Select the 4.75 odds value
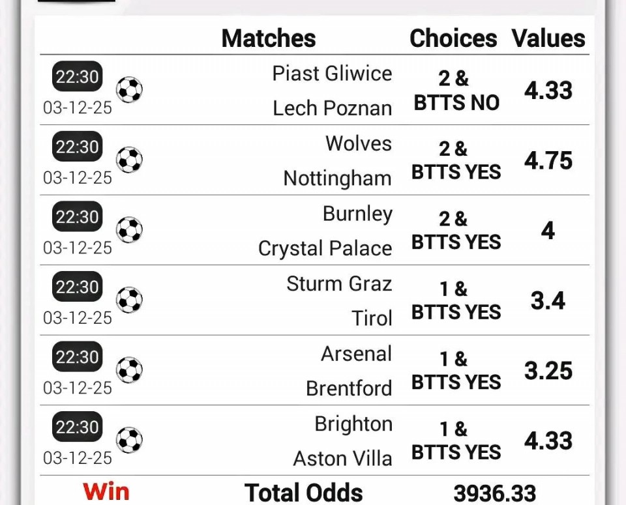 coord(548,160)
